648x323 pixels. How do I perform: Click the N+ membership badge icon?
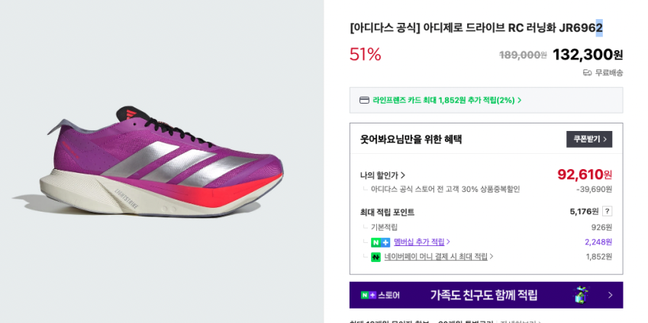(x=380, y=242)
